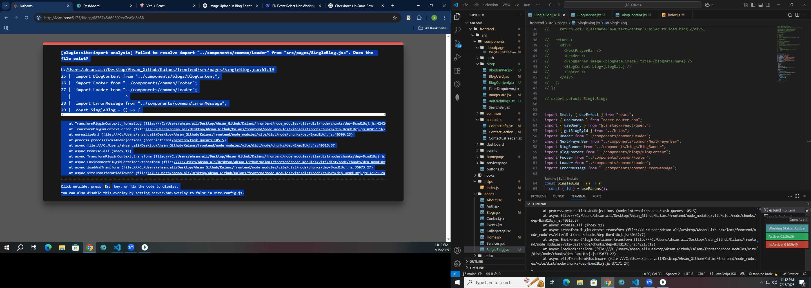
Task: Click Type here to search box on taskbar
Action: 504,283
